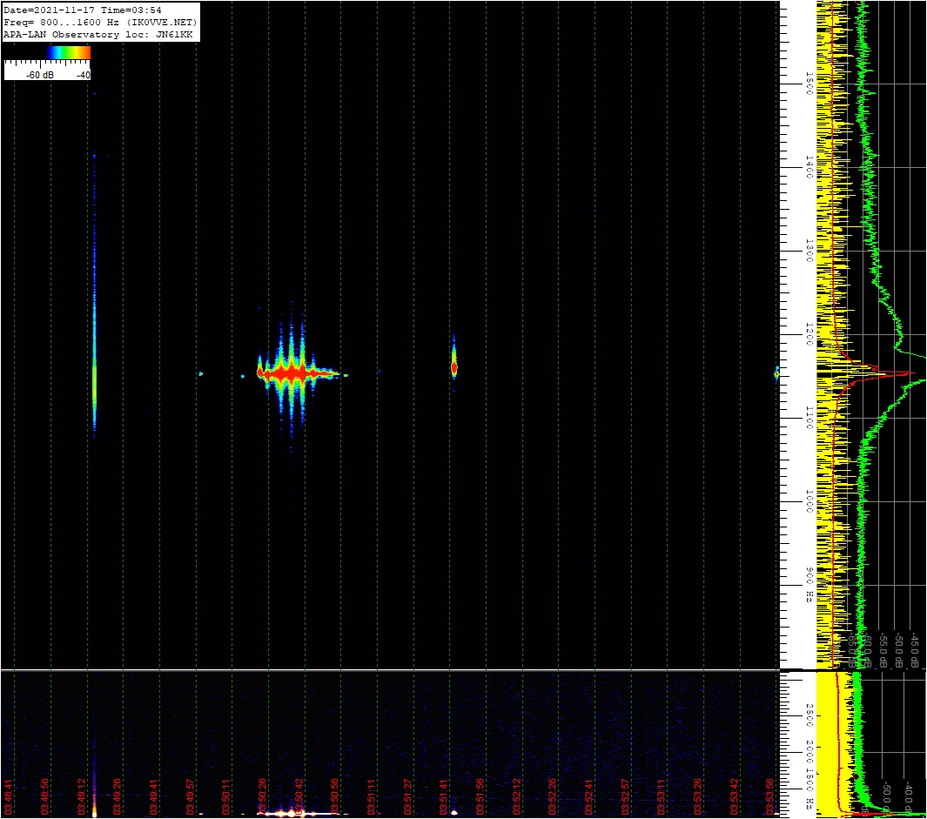Click the -55.0 dB spectrum graph label
927x819 pixels.
(883, 651)
